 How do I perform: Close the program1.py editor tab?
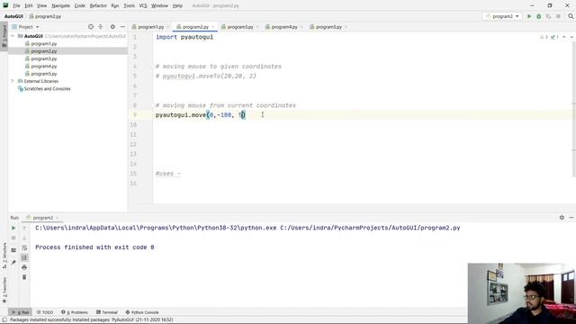pyautogui.click(x=168, y=27)
